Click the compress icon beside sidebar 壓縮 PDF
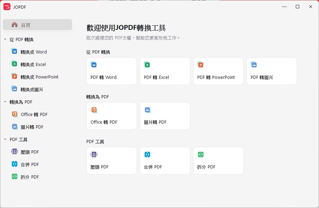319x208 pixels. pyautogui.click(x=15, y=151)
